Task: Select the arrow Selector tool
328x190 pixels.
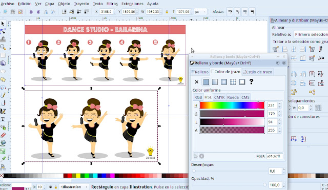Action: (3, 24)
